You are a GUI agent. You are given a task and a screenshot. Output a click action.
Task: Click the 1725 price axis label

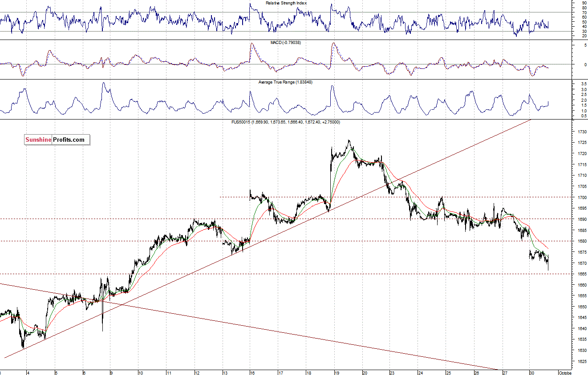tap(582, 143)
